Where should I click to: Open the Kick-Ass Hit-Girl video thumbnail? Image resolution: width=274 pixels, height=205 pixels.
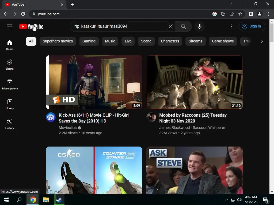94,82
